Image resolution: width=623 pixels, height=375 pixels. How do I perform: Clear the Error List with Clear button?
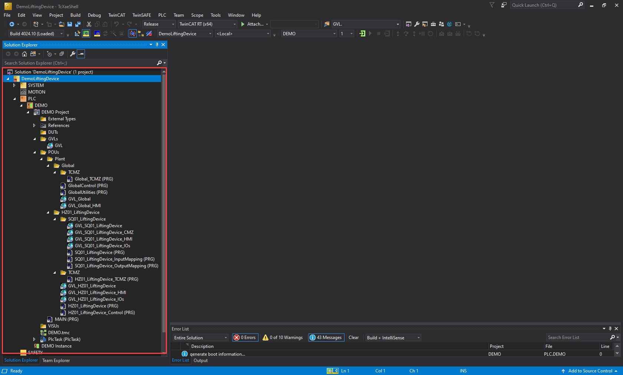click(x=353, y=337)
